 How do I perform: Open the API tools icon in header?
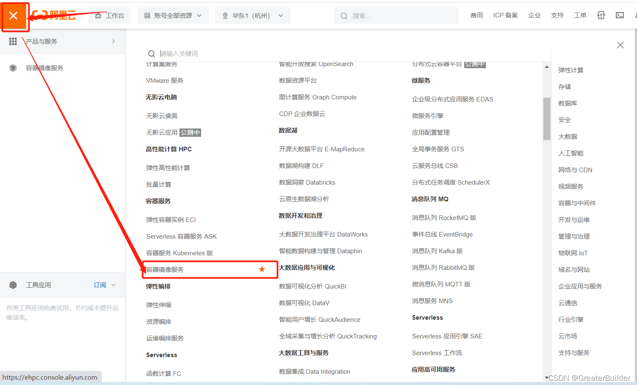[601, 15]
